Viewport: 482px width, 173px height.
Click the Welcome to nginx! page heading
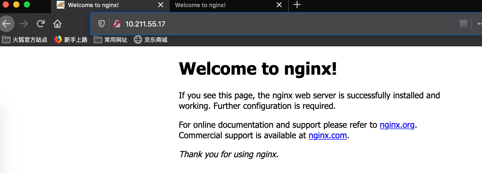[x=258, y=69]
